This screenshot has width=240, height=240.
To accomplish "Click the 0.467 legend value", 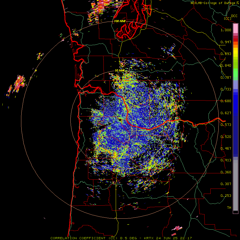I will pos(226,149).
